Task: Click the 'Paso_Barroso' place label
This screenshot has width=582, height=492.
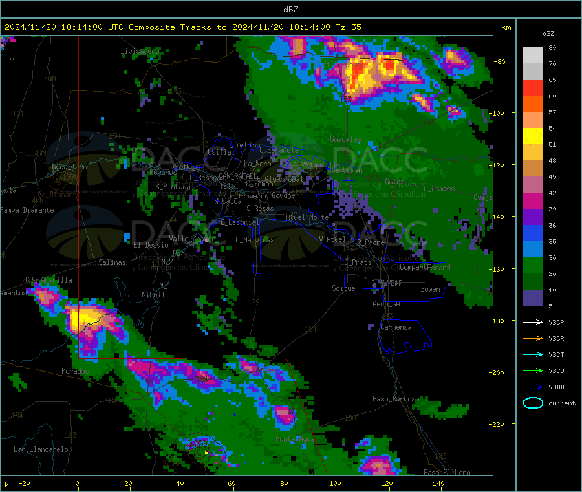Action: [x=396, y=399]
